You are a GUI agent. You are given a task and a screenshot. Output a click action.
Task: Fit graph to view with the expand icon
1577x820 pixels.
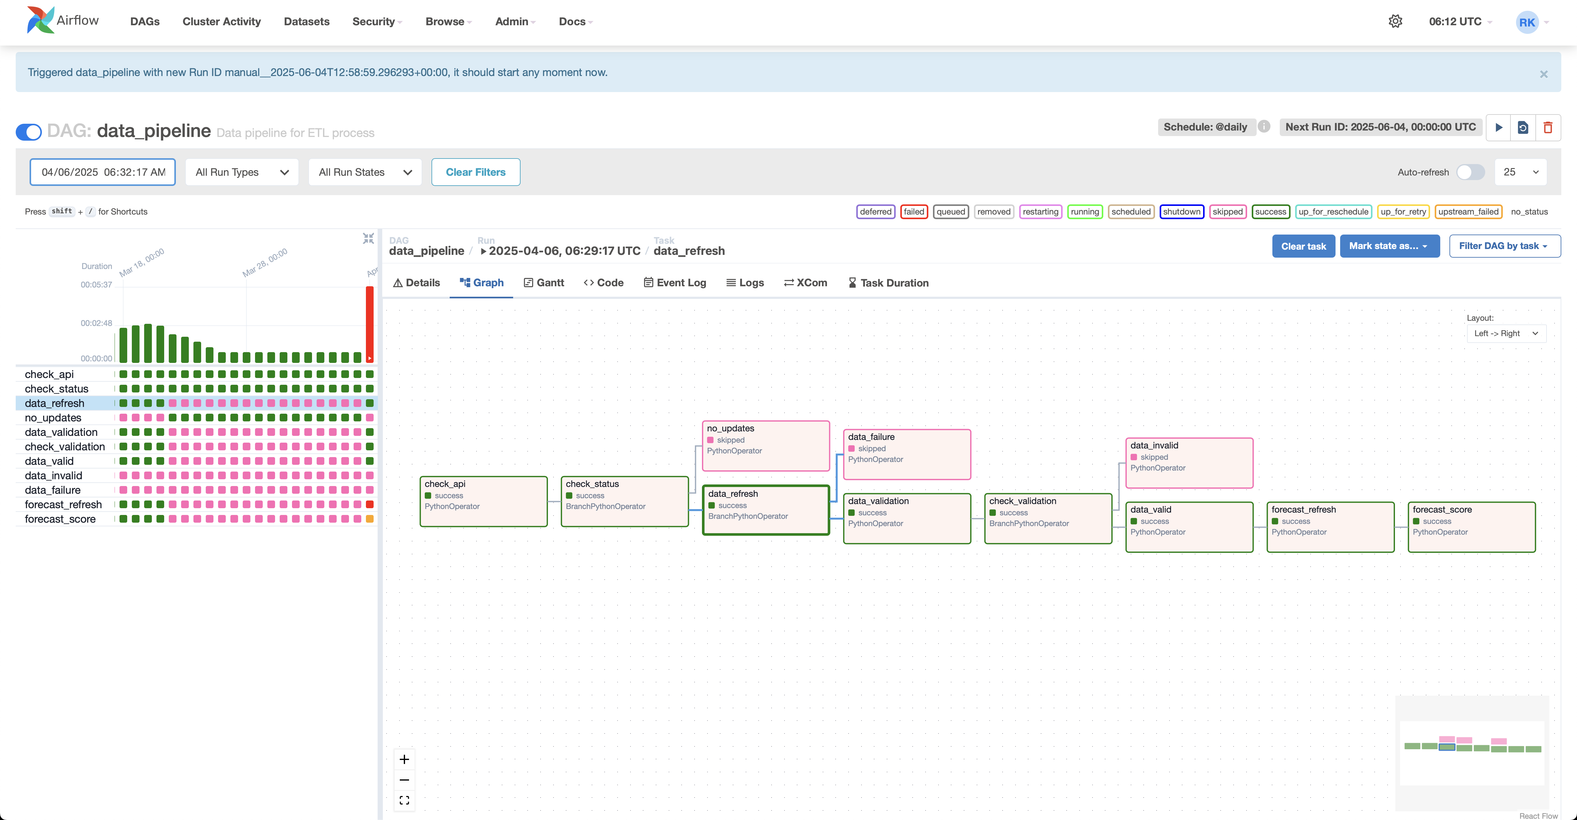(404, 800)
